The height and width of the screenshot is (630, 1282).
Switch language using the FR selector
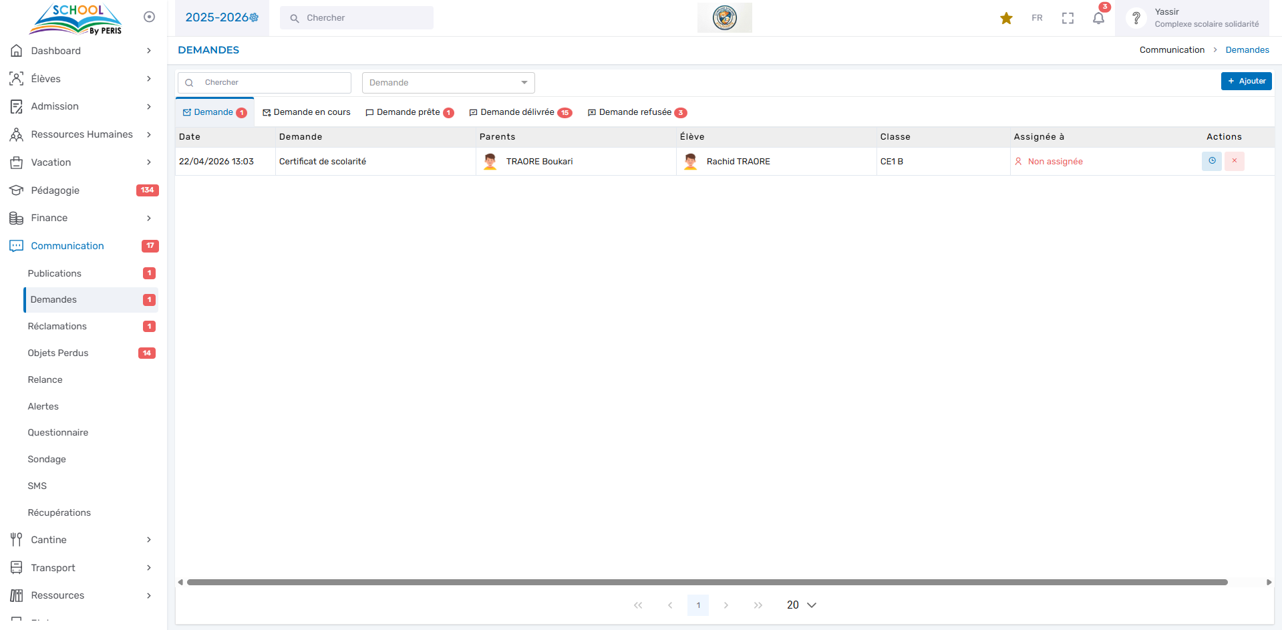(x=1037, y=18)
